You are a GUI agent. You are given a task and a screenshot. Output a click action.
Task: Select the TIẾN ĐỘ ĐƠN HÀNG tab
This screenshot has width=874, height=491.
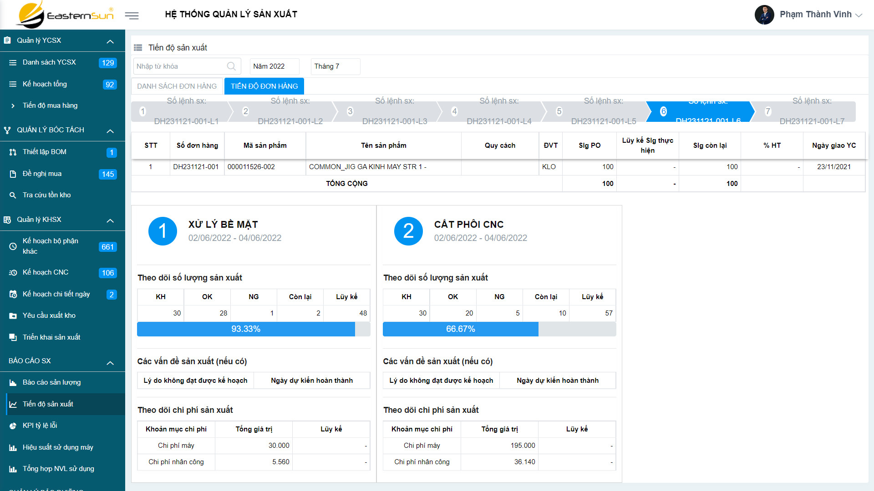pyautogui.click(x=264, y=86)
